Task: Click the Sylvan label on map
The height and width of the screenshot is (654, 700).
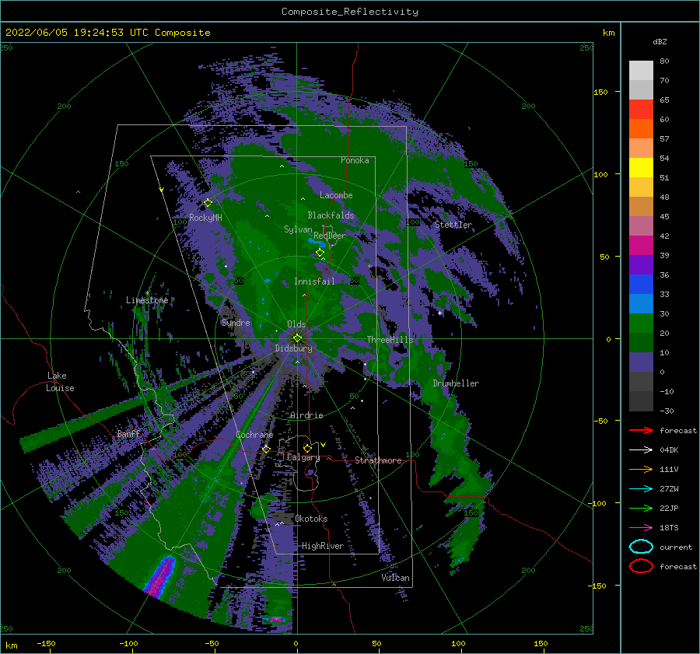Action: [298, 229]
